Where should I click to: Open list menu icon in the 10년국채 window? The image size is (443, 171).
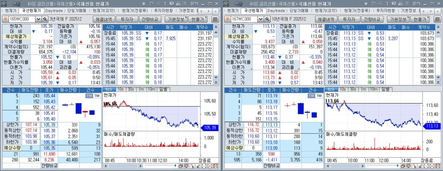point(407,4)
